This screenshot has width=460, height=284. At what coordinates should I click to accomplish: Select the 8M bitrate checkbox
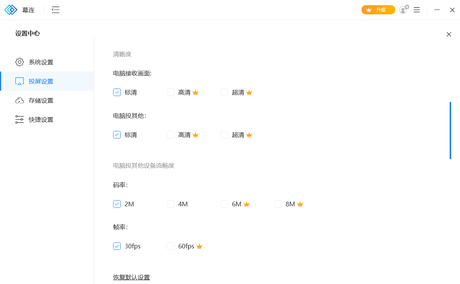(x=278, y=204)
